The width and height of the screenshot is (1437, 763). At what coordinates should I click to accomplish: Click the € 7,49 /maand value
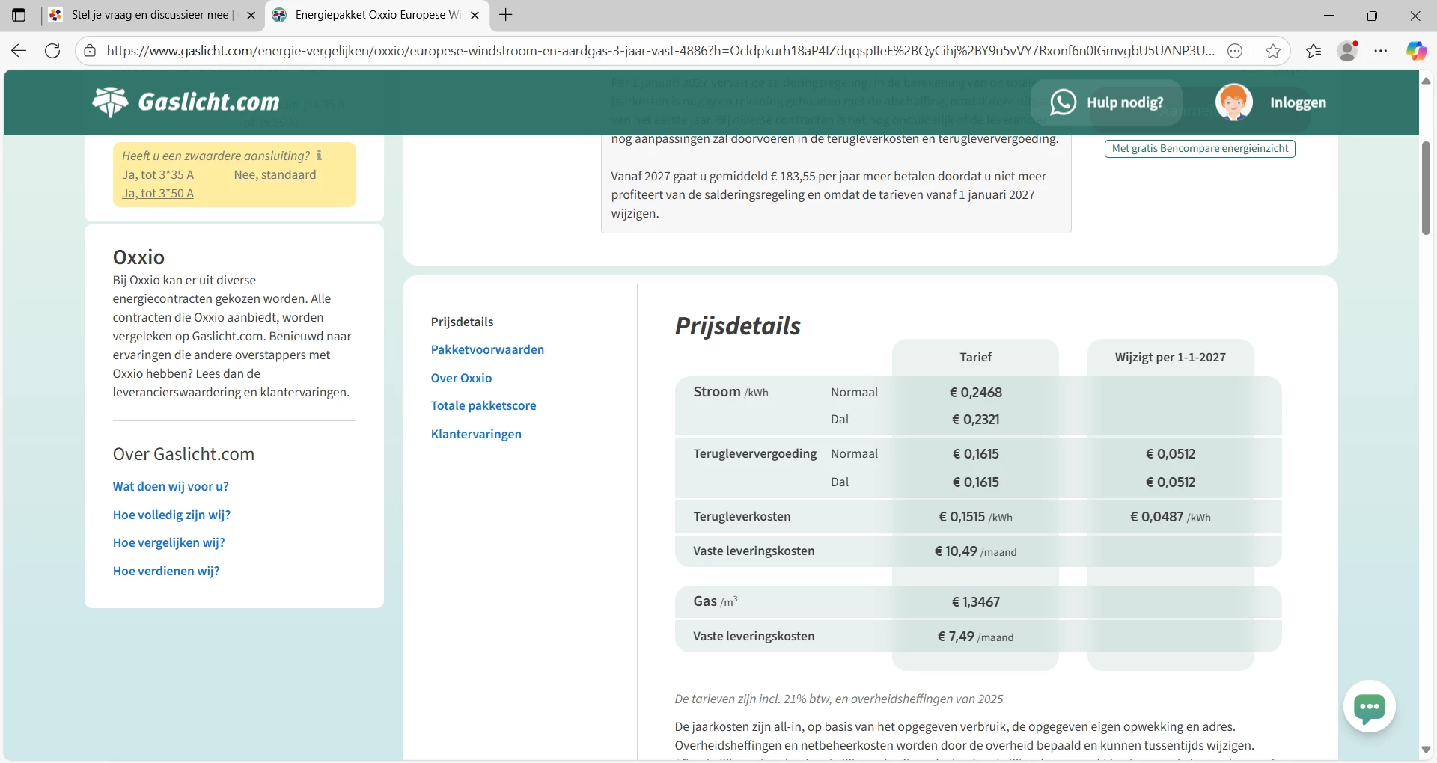(975, 637)
